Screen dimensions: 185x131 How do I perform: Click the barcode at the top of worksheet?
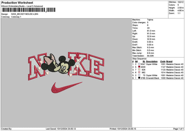point(29,10)
